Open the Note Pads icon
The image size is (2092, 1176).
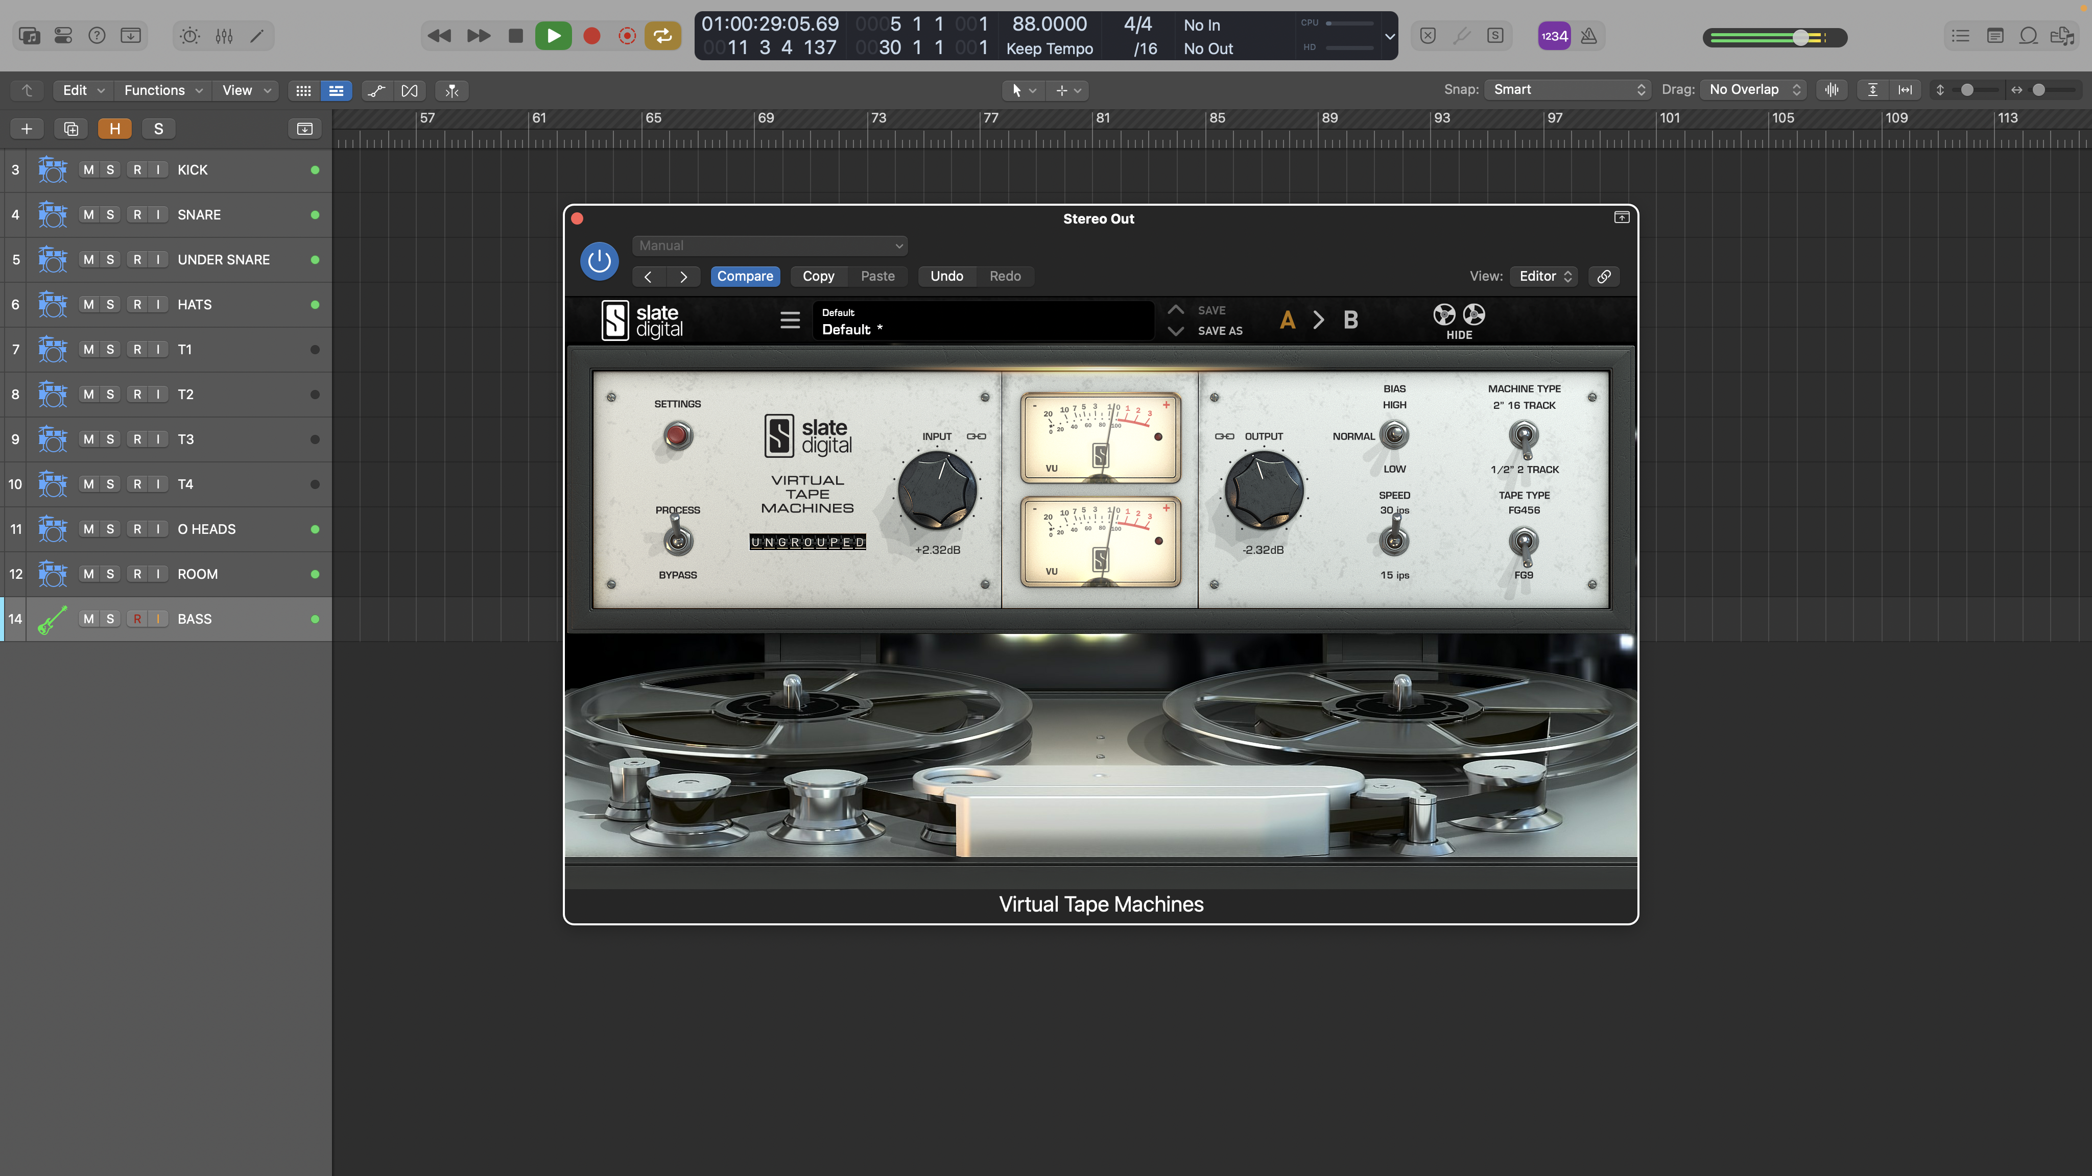click(1994, 36)
